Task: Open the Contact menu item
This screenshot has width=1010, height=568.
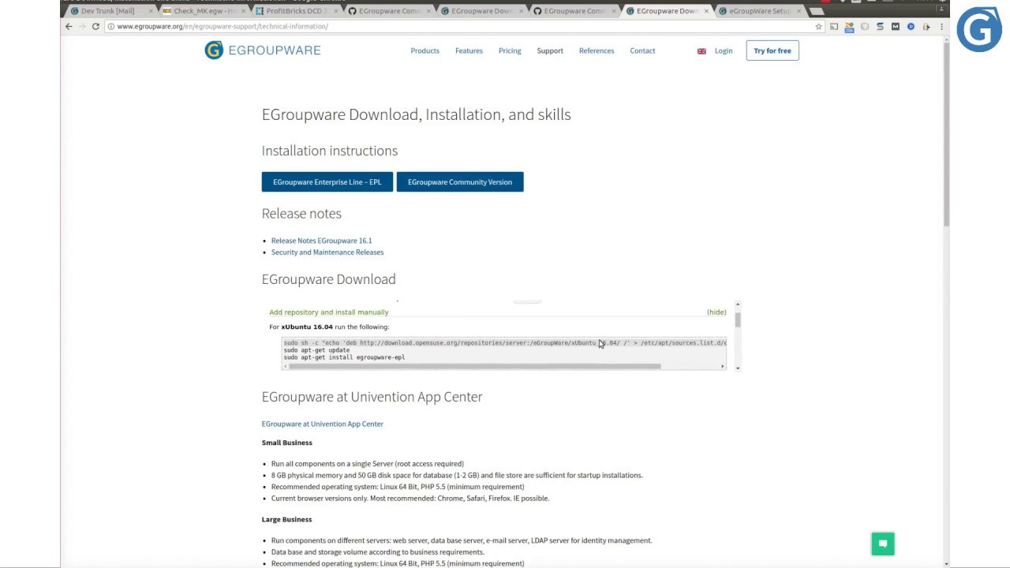Action: (642, 50)
